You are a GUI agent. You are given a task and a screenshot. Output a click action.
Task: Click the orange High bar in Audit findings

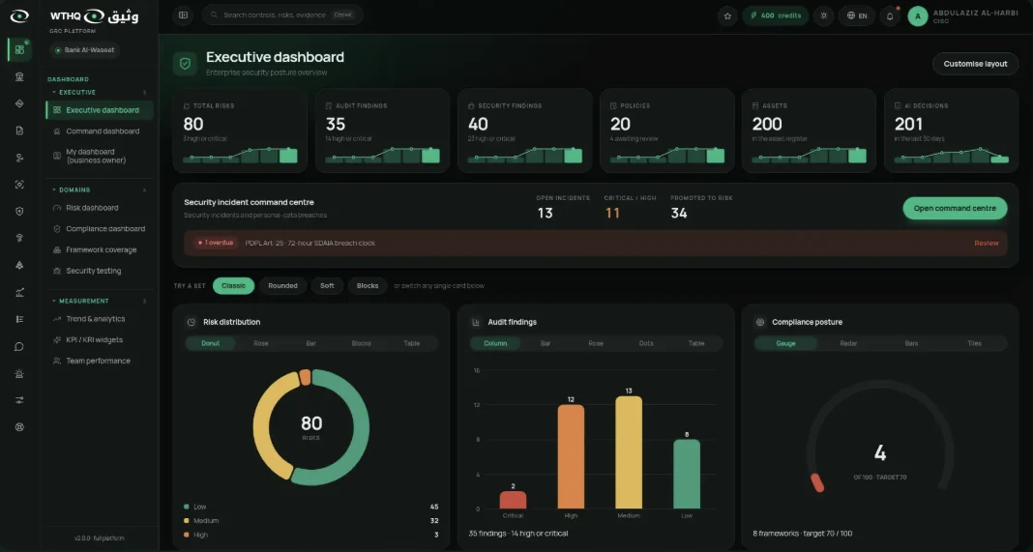[x=571, y=456]
